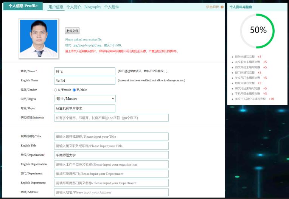Click the 专业/Major input field

[85, 109]
